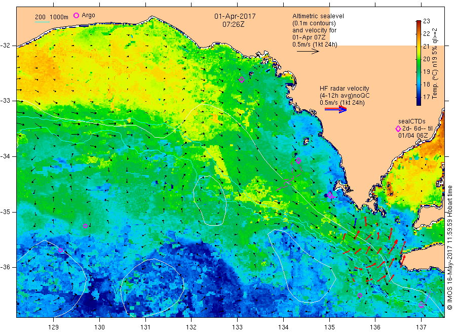The width and height of the screenshot is (456, 334).
Task: Select the seal CTD diamond near 34.7S 135E
Action: 330,195
